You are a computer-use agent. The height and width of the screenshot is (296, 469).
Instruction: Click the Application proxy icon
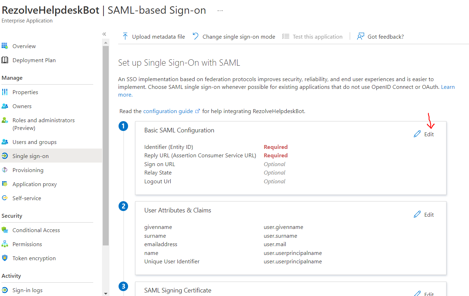[x=5, y=184]
